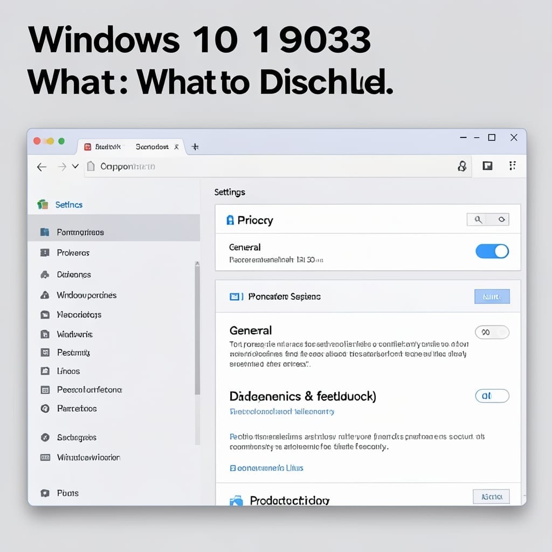Toggle the Diagnostics & feedback switch

point(492,396)
